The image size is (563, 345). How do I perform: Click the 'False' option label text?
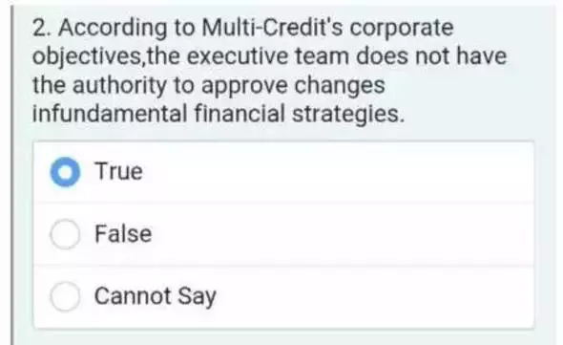tap(123, 234)
